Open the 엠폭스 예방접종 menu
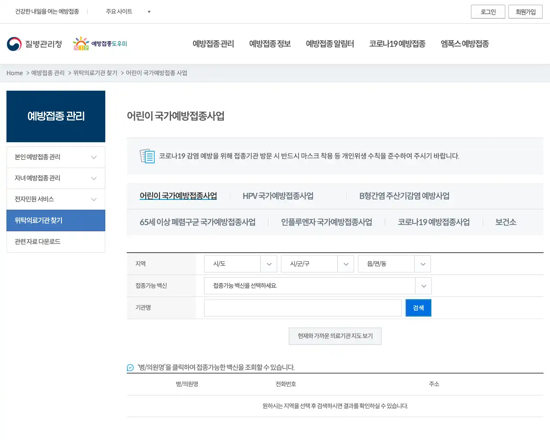 coord(464,43)
